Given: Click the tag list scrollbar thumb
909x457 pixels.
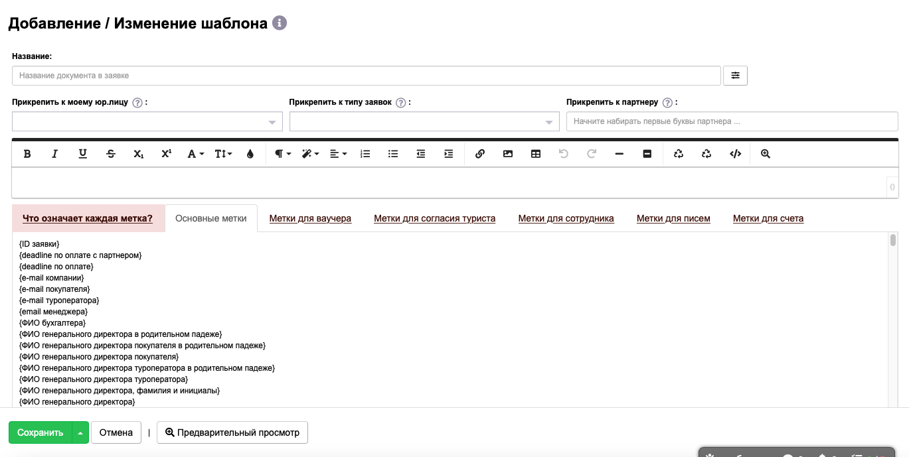Looking at the screenshot, I should coord(893,240).
